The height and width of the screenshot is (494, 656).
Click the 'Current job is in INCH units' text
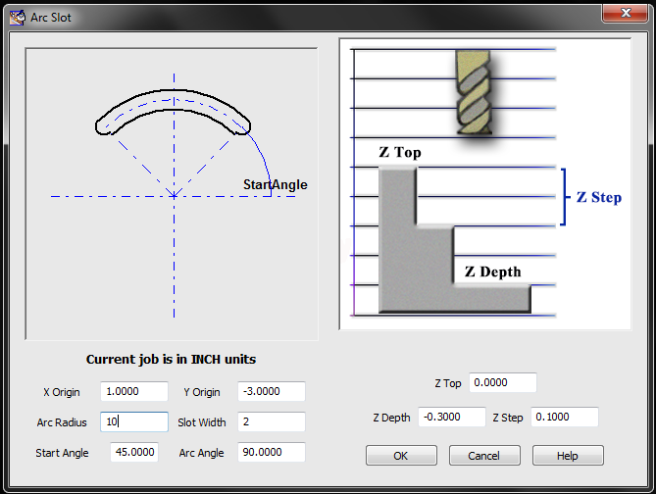click(x=172, y=360)
